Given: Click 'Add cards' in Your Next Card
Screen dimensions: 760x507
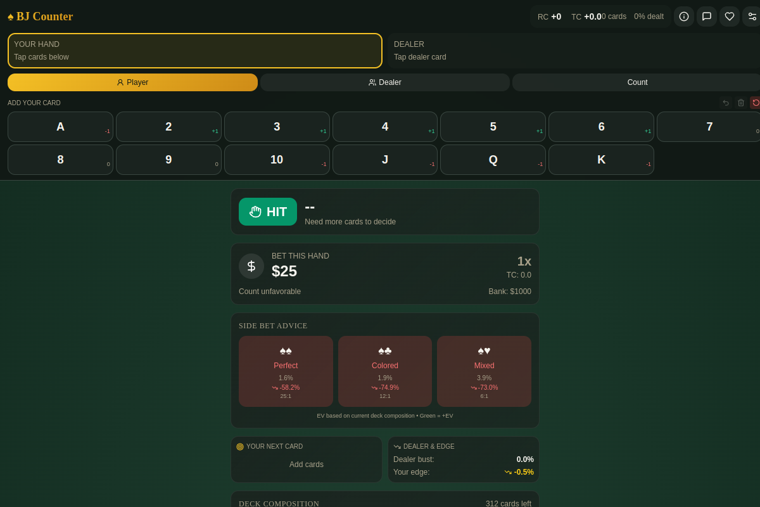Looking at the screenshot, I should click(307, 465).
